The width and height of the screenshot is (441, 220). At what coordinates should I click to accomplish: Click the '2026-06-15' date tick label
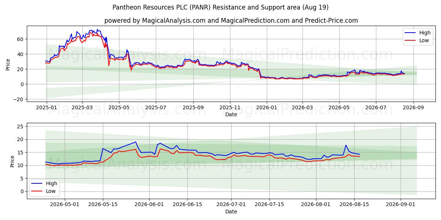187,205
